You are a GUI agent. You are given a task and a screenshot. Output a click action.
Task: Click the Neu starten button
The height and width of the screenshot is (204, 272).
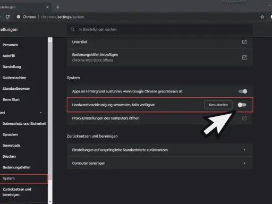tap(218, 105)
